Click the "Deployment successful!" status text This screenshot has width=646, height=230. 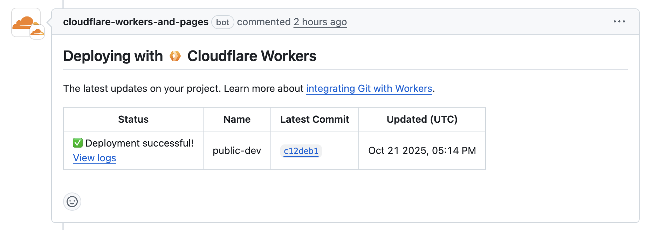coord(139,143)
